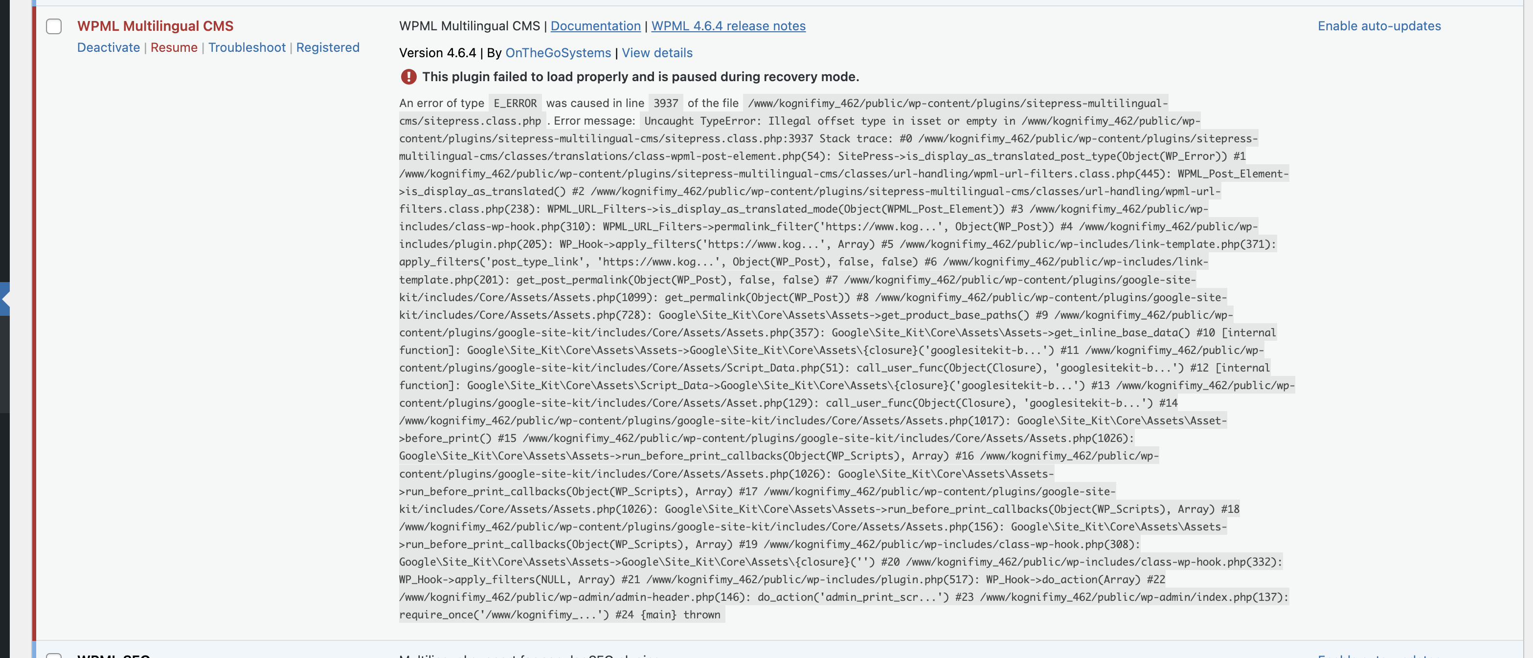The image size is (1533, 658).
Task: Click the blue admin sidebar menu arrow indicator
Action: click(5, 299)
